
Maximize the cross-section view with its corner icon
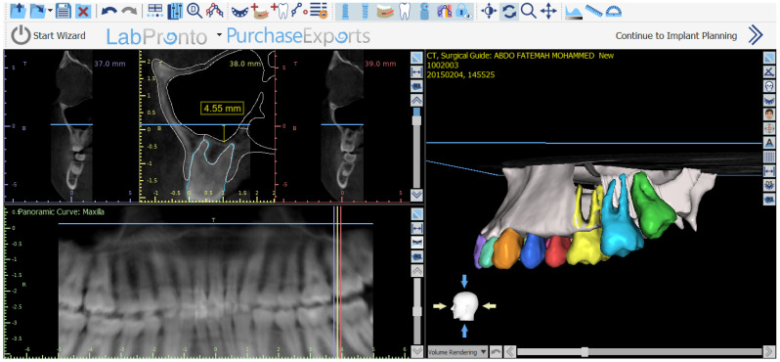click(416, 58)
